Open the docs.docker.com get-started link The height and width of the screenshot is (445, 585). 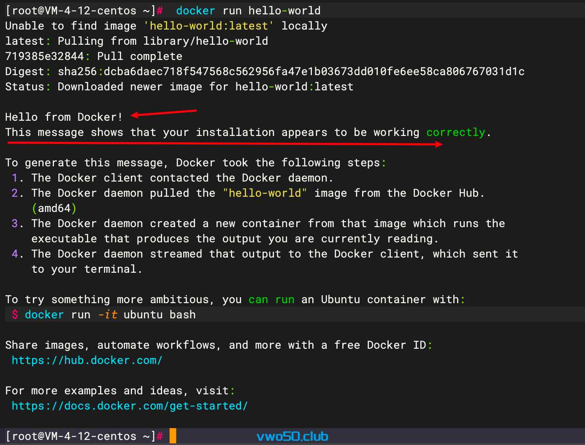tap(130, 406)
